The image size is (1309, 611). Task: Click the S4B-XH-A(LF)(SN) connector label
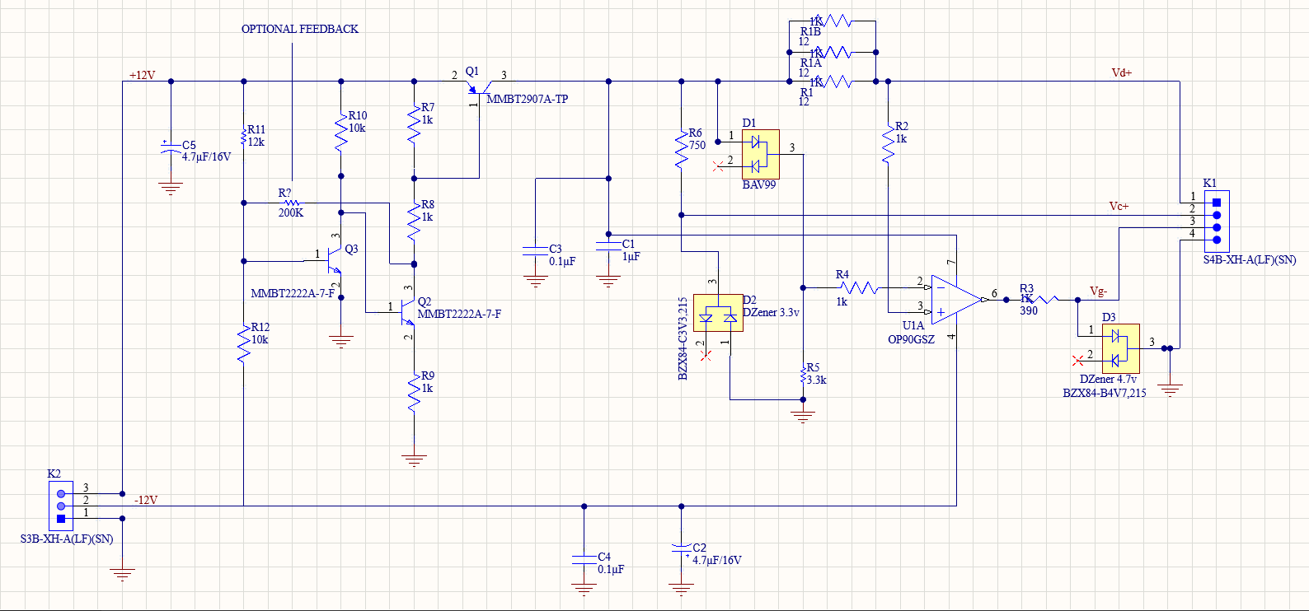[1250, 259]
